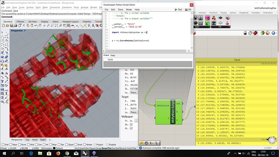Switch to the Kangaroo2 tab in Grasshopper

click(x=244, y=13)
